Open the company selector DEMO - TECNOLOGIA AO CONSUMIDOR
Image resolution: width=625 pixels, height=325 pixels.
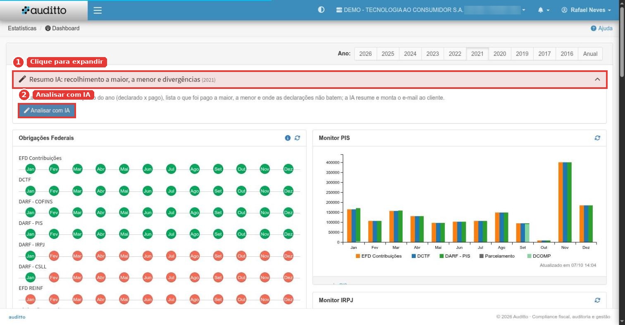[x=431, y=10]
